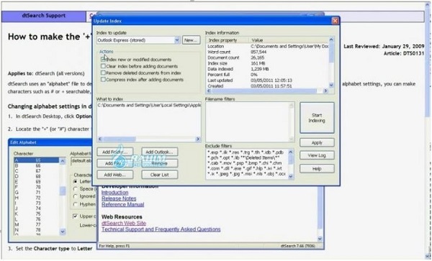Select Ignored radio in Edit Alphabet
This screenshot has width=432, height=261.
(x=75, y=196)
